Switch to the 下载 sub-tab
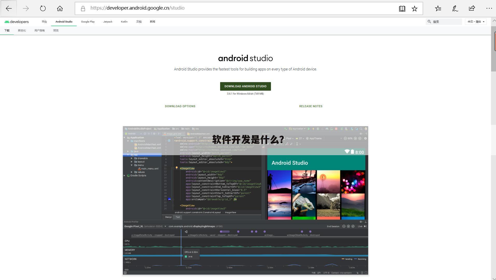Screen dimensions: 496x280 pyautogui.click(x=7, y=31)
